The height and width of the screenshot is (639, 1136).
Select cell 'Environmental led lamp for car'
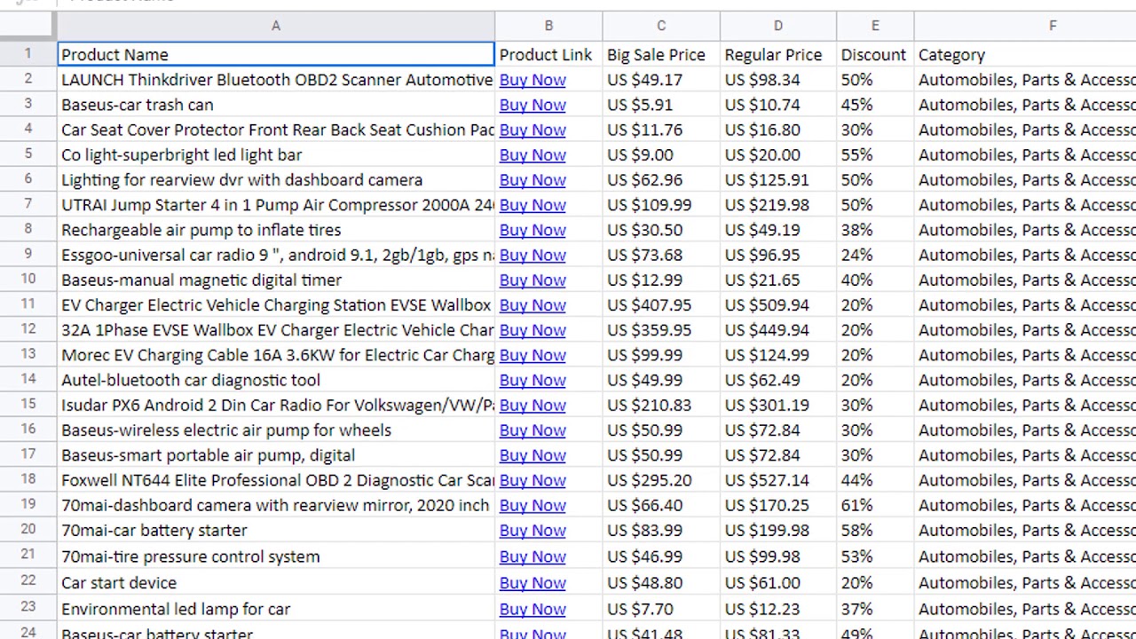276,610
